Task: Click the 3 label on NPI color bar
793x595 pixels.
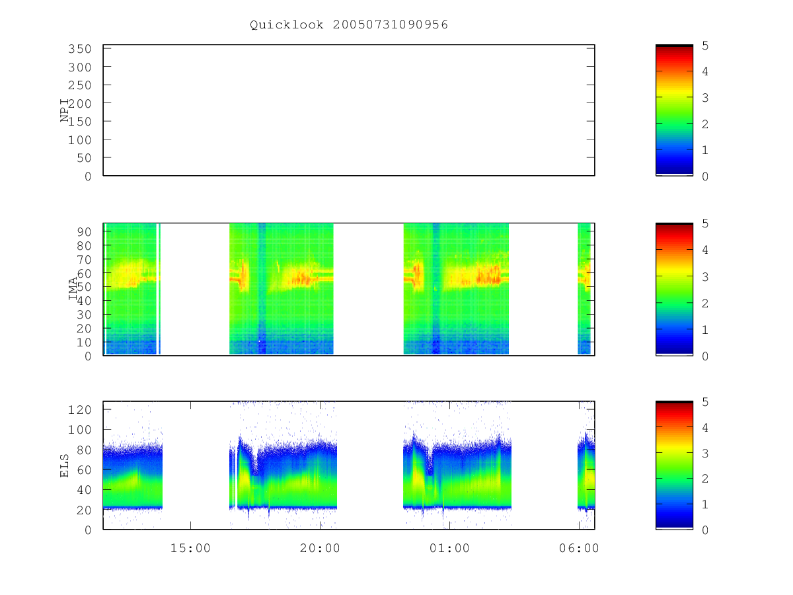Action: point(706,97)
